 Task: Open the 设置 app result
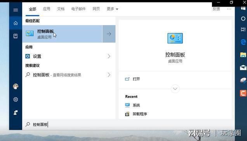click(x=69, y=56)
